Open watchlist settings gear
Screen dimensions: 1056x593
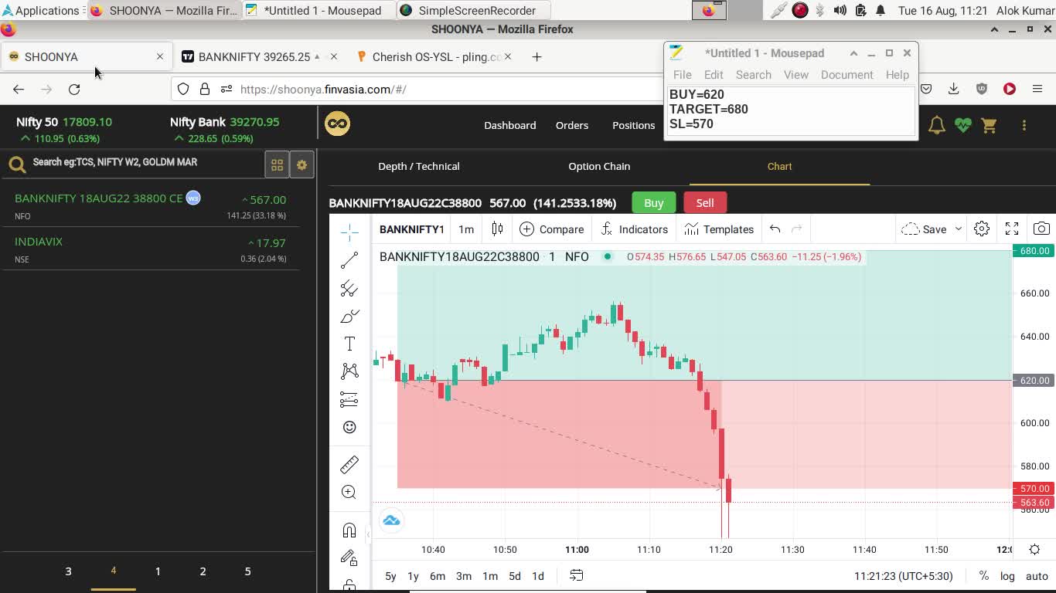click(x=301, y=164)
